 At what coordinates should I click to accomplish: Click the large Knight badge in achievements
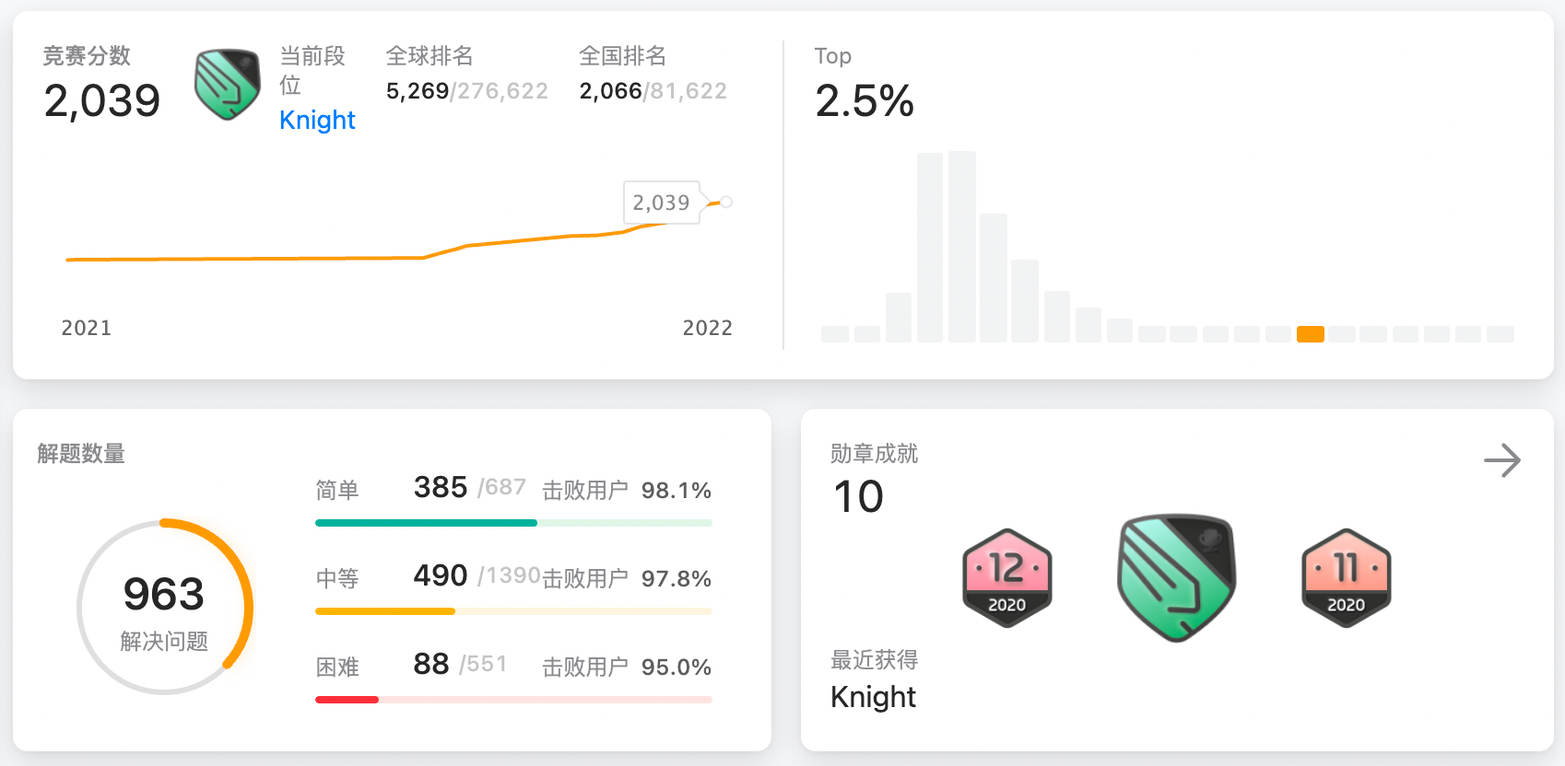1176,577
